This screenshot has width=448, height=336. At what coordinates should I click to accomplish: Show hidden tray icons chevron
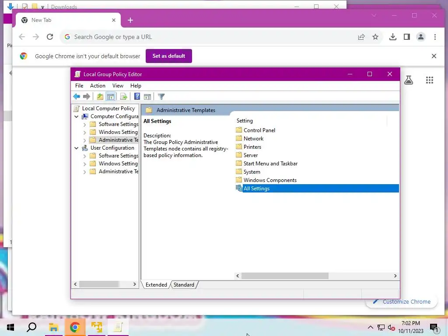(370, 327)
